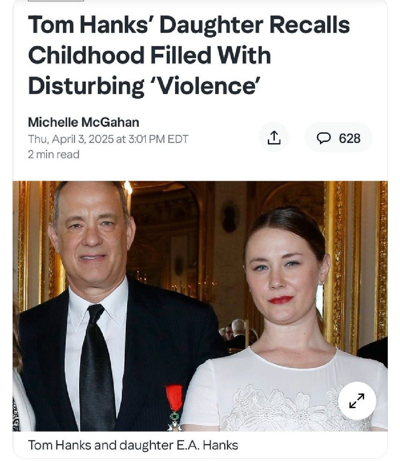
Task: Click the 2 min read label
Action: 54,154
